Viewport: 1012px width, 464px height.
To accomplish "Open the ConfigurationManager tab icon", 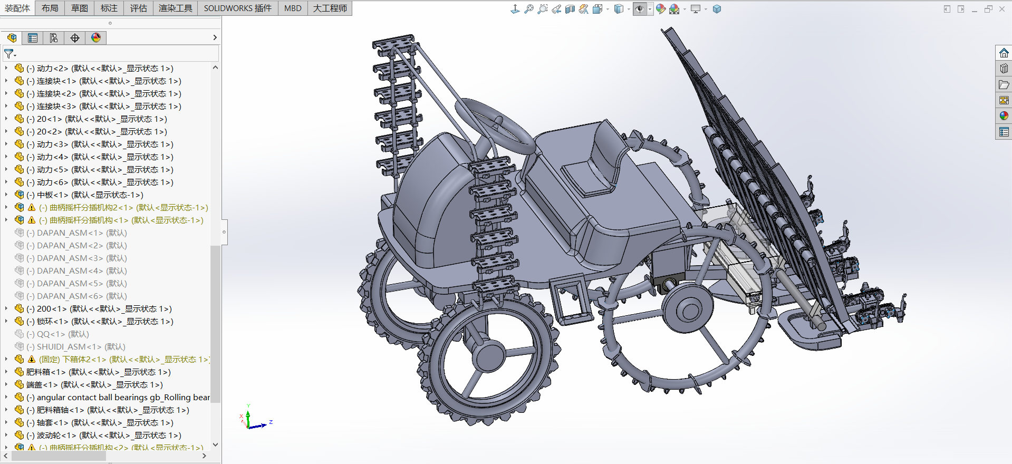I will pos(54,37).
